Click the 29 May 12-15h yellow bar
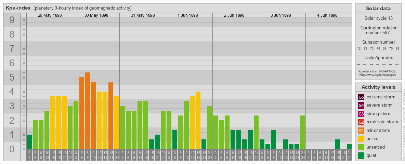 point(53,123)
